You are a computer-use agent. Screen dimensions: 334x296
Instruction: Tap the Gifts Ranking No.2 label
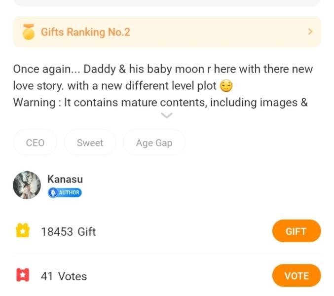click(85, 32)
